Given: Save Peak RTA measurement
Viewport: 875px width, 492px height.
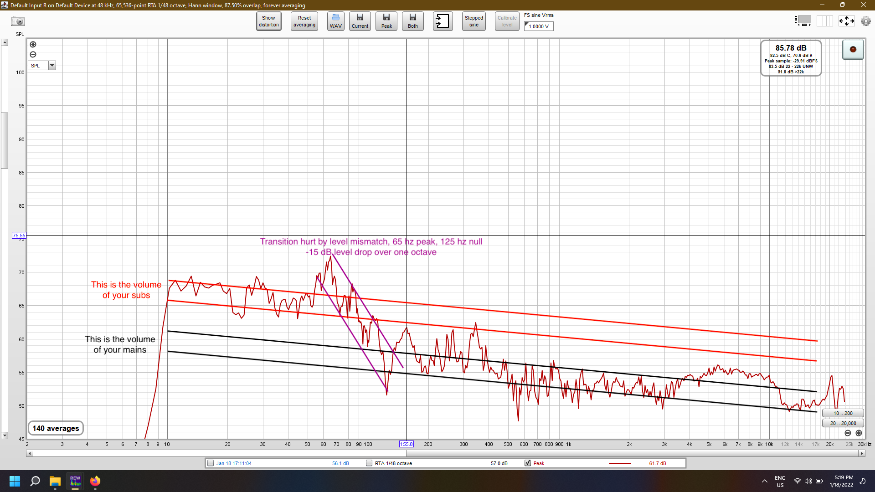Looking at the screenshot, I should point(386,21).
